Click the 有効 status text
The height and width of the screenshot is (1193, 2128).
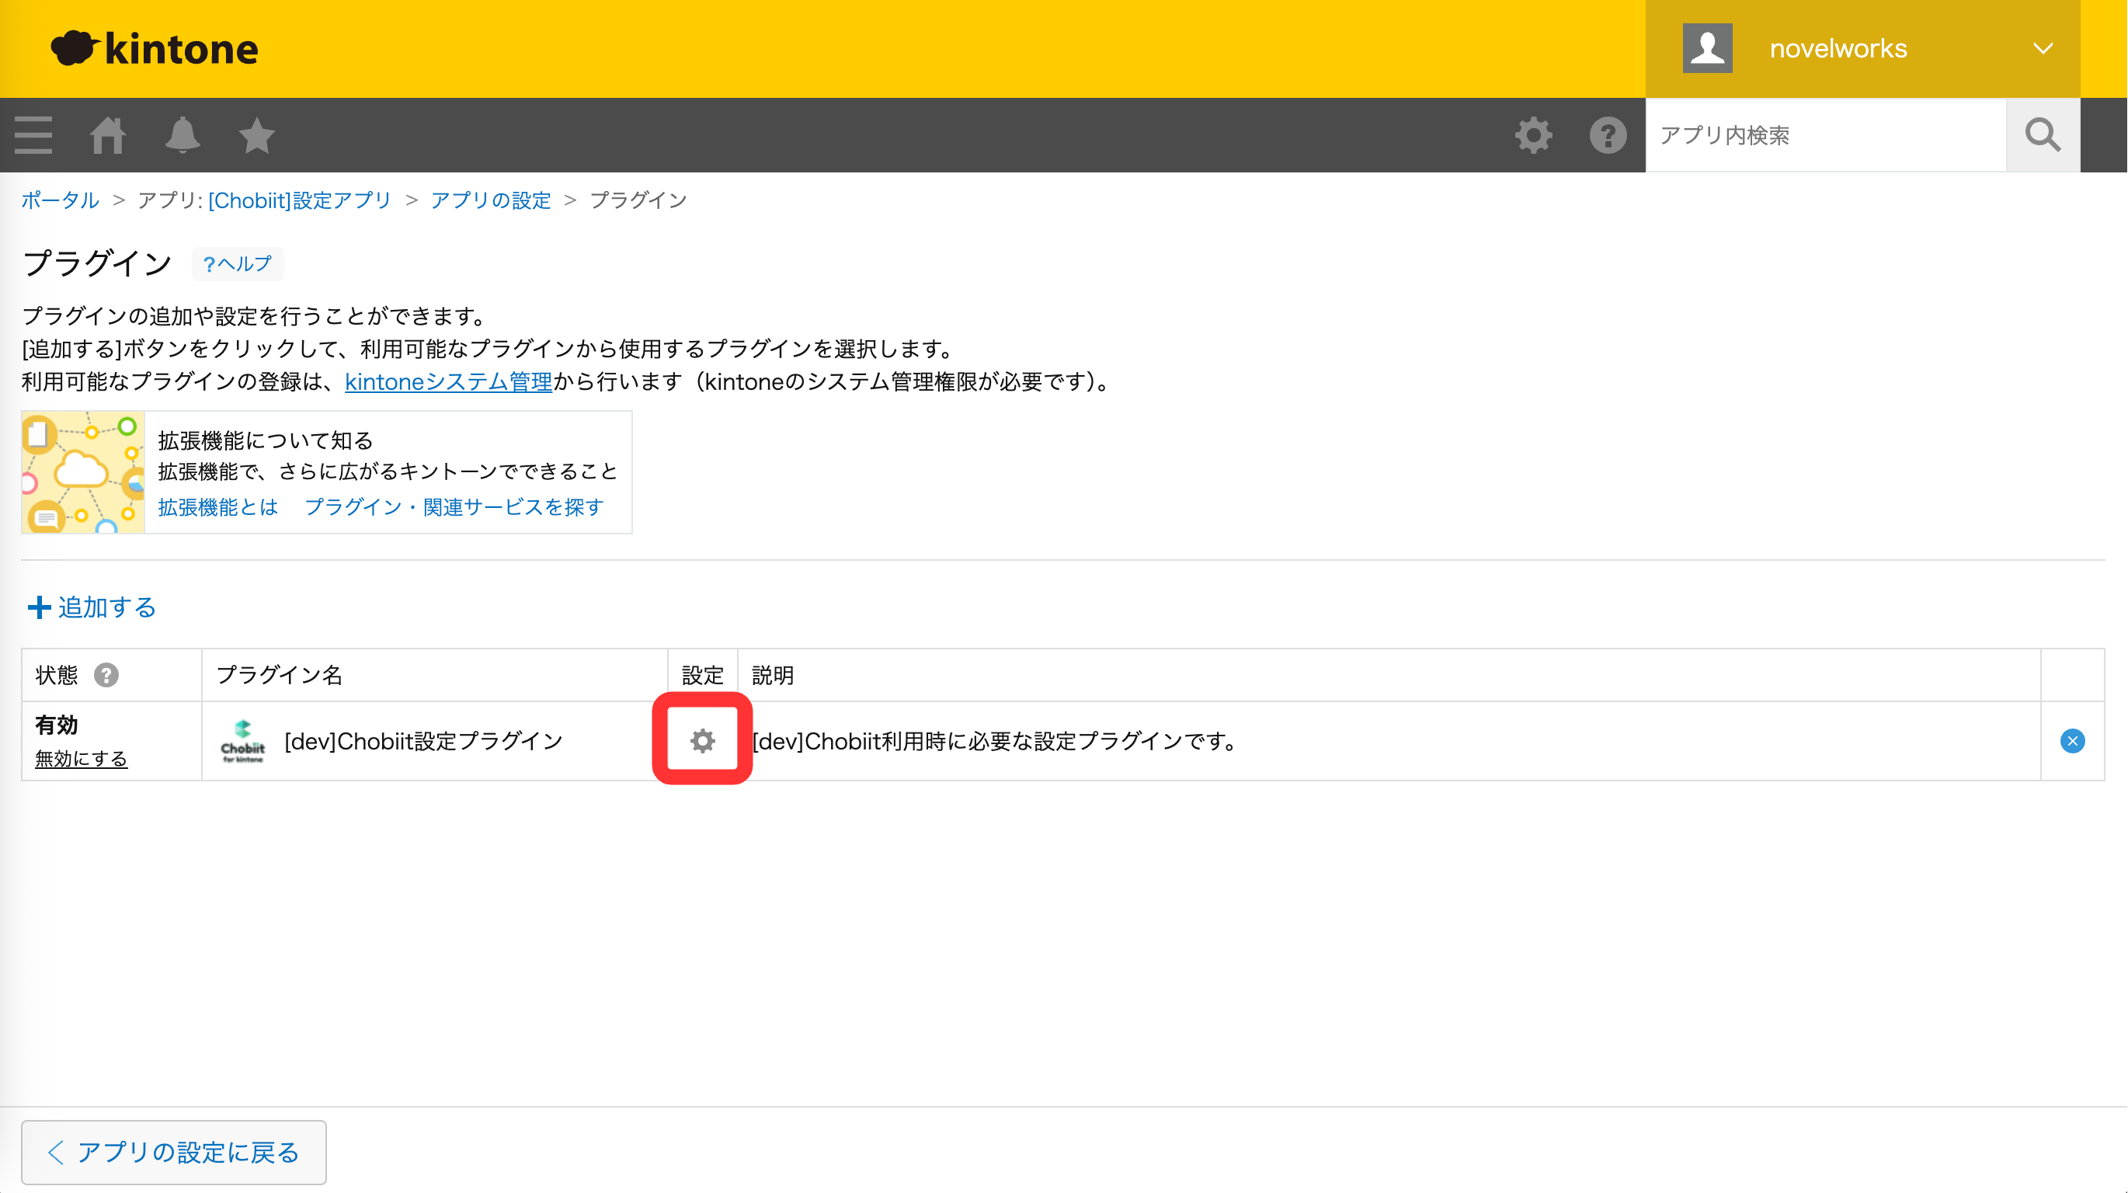click(56, 725)
